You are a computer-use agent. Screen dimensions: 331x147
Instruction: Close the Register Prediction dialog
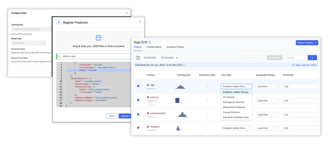pyautogui.click(x=140, y=21)
